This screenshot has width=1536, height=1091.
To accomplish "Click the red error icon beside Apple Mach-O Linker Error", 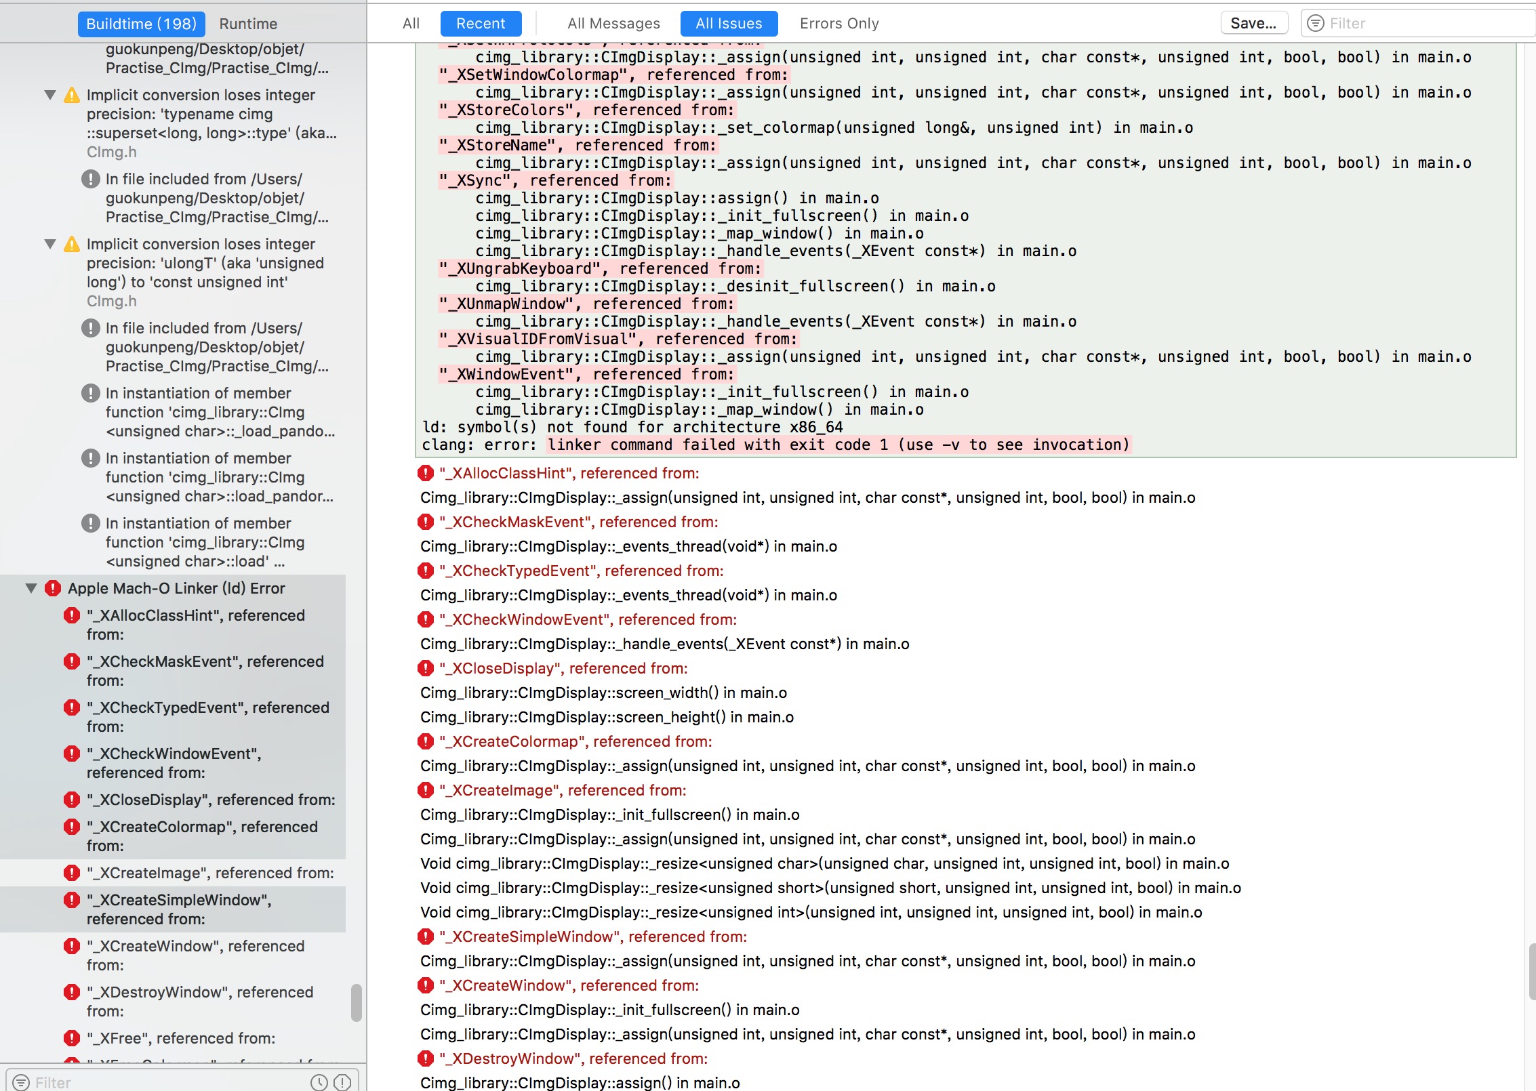I will tap(54, 588).
